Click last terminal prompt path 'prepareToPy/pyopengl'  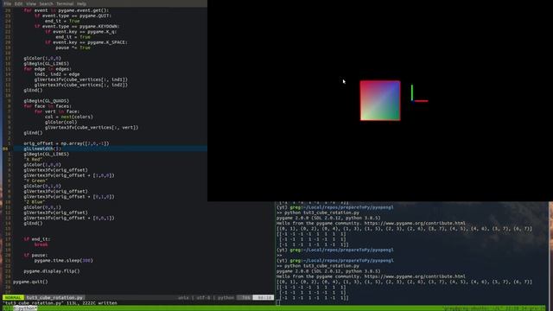366,261
